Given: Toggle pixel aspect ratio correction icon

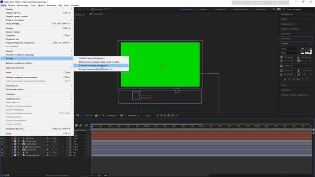Looking at the screenshot, I should [x=158, y=116].
